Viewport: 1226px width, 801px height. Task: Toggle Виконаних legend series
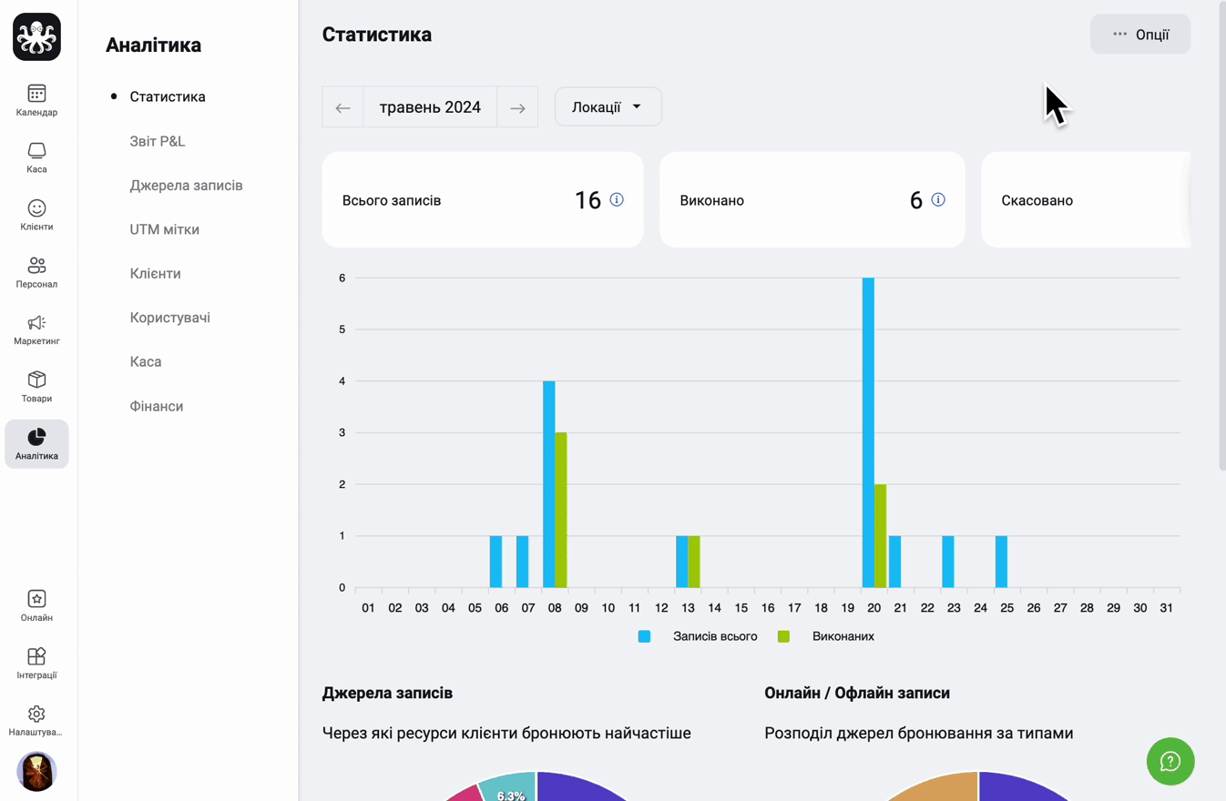click(x=825, y=636)
